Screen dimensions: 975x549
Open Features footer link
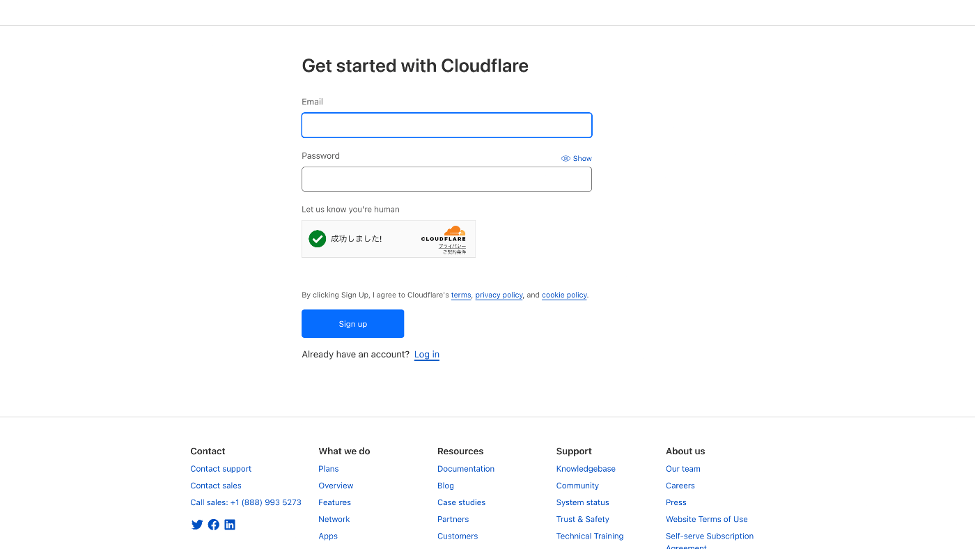click(x=335, y=502)
